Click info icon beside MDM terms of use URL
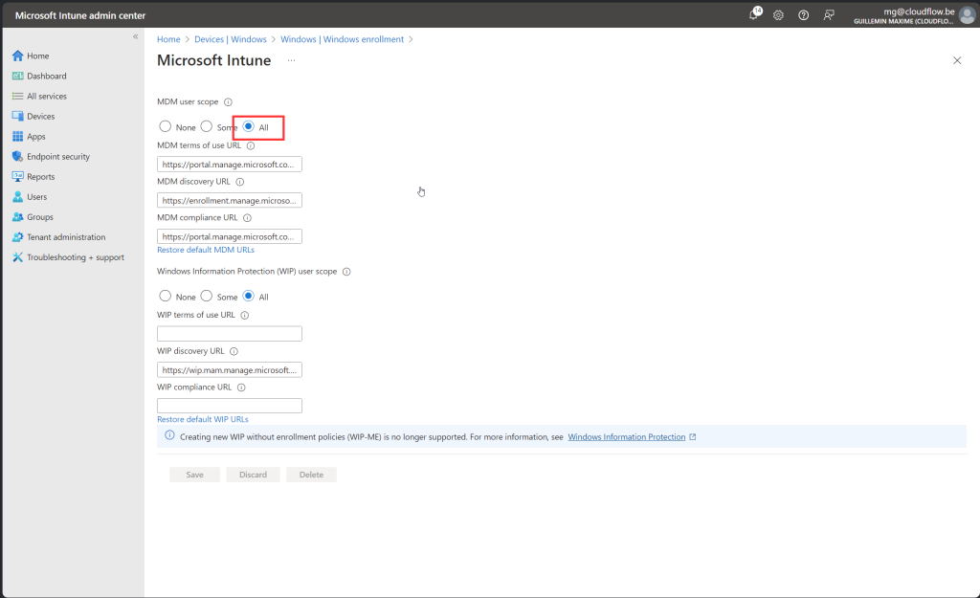This screenshot has height=598, width=980. (x=251, y=145)
